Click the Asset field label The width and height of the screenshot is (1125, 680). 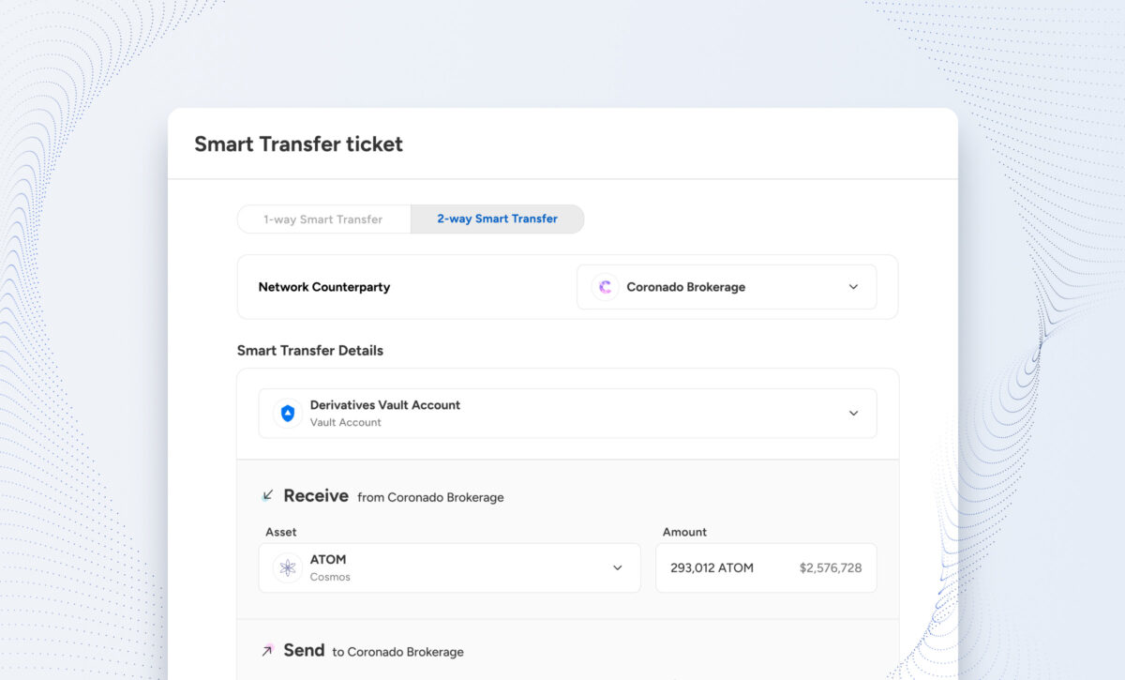(281, 532)
